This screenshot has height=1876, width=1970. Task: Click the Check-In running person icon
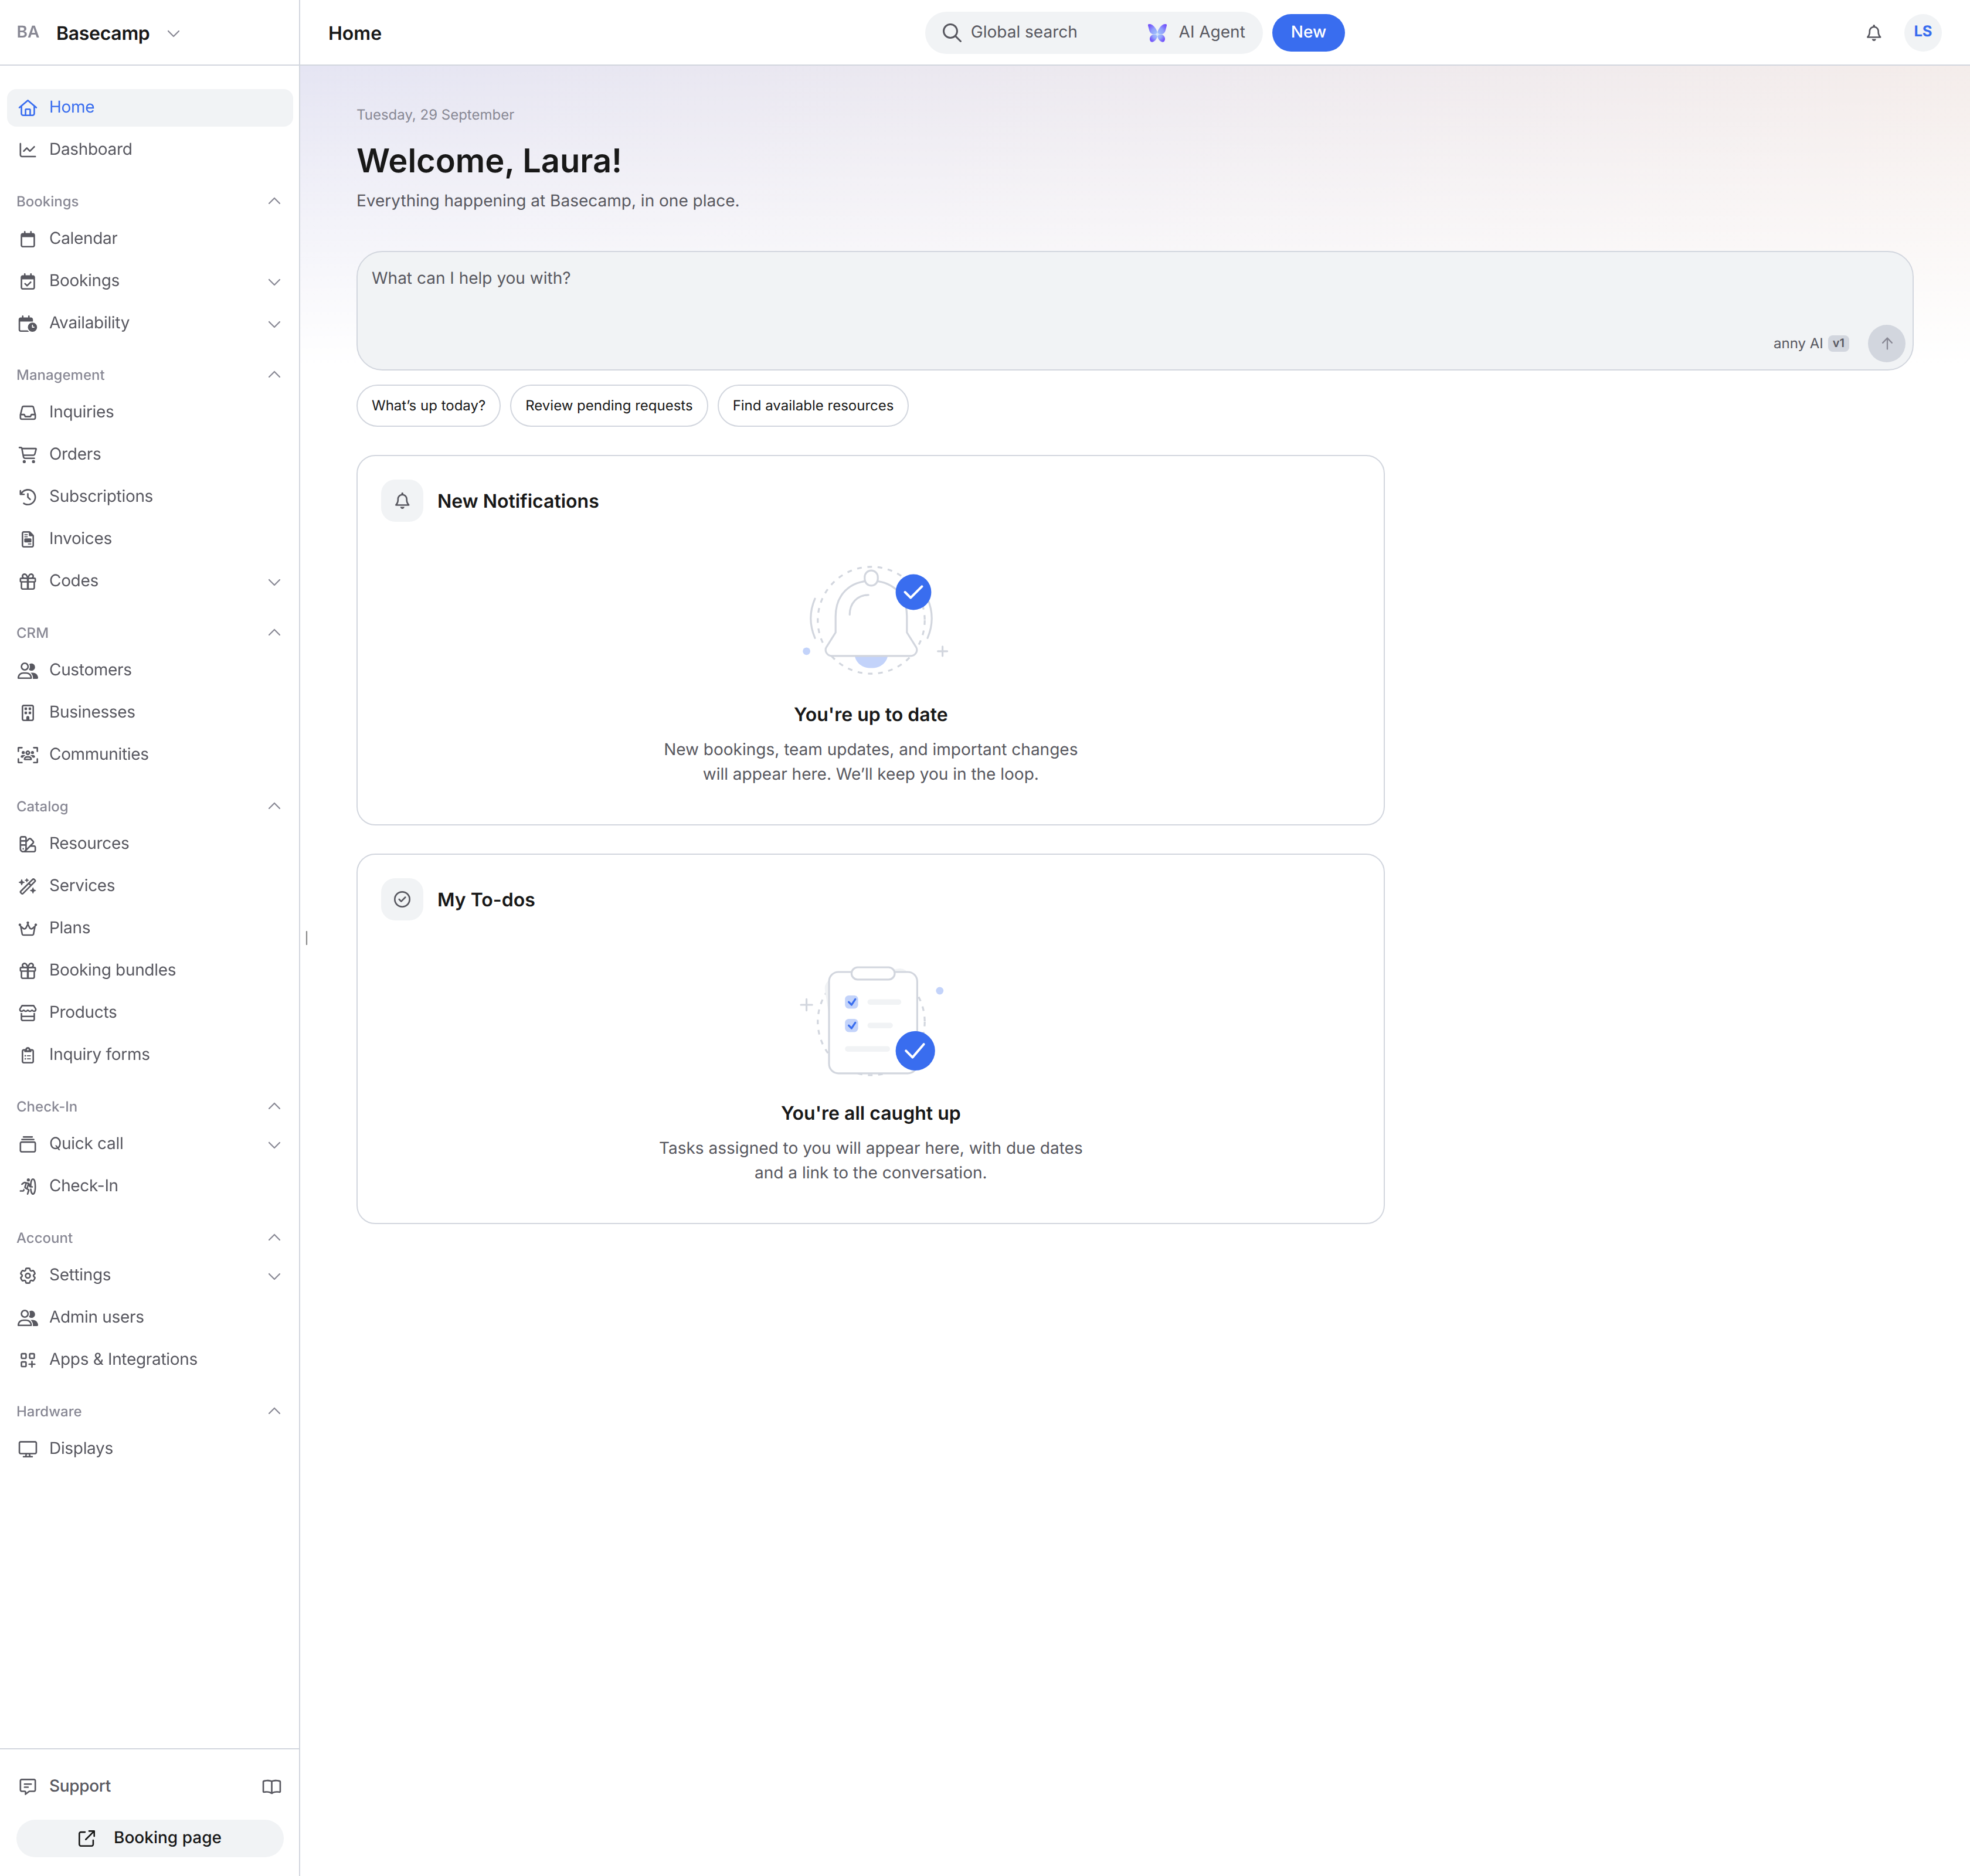28,1186
